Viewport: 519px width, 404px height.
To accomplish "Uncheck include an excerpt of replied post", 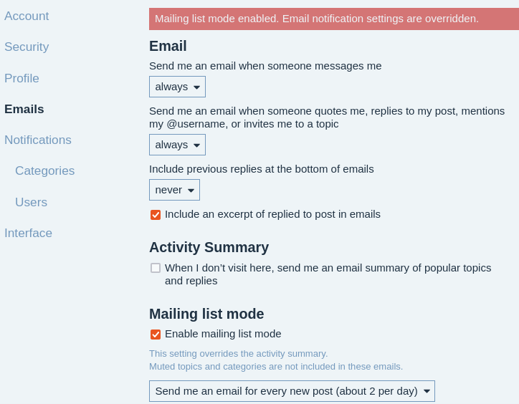I will pyautogui.click(x=156, y=215).
